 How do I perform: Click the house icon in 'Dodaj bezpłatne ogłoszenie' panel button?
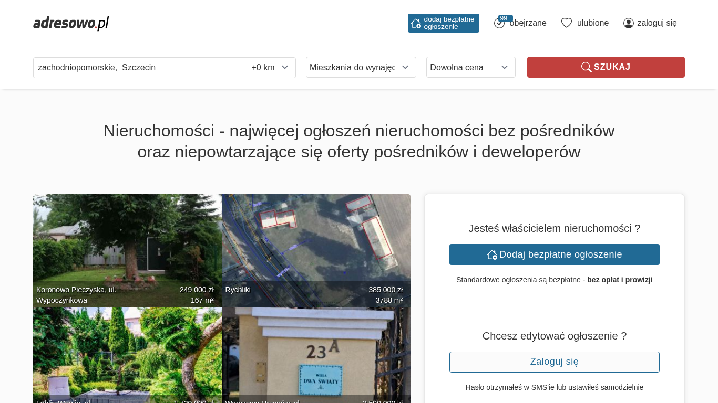(x=492, y=254)
